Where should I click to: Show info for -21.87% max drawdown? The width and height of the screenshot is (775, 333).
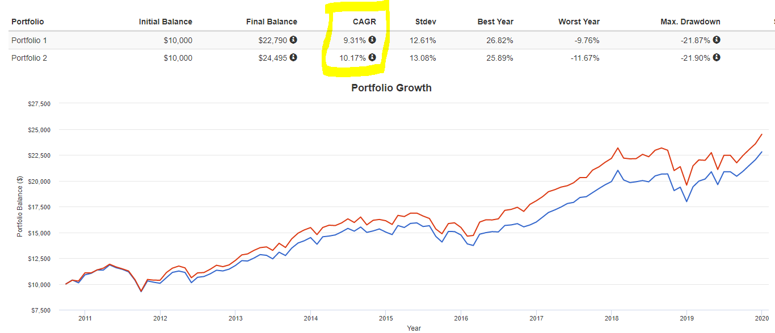tap(717, 40)
